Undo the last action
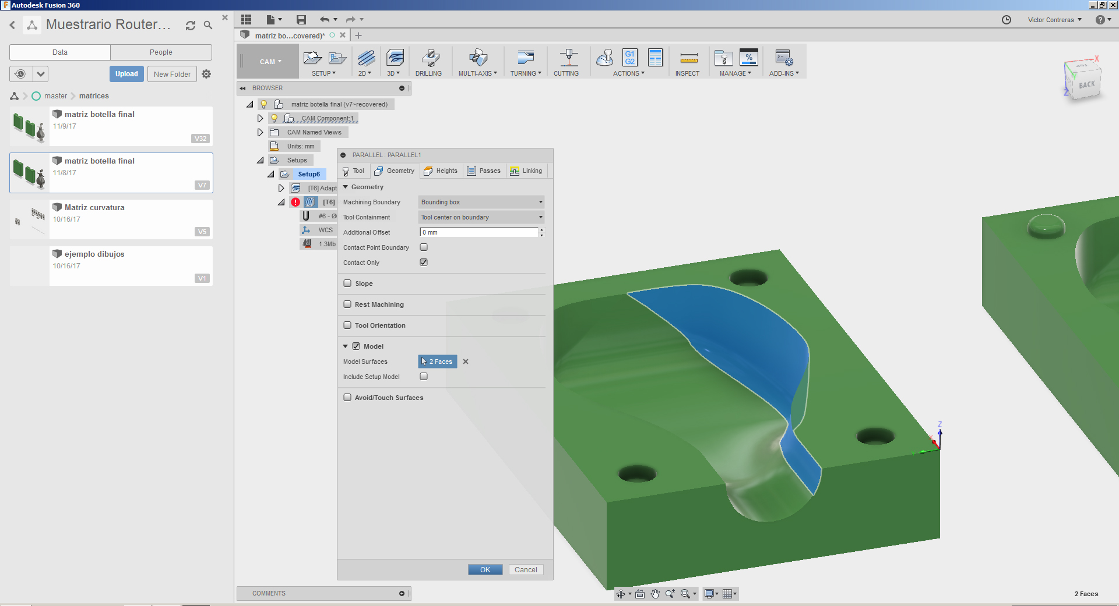The width and height of the screenshot is (1119, 606). (x=325, y=20)
